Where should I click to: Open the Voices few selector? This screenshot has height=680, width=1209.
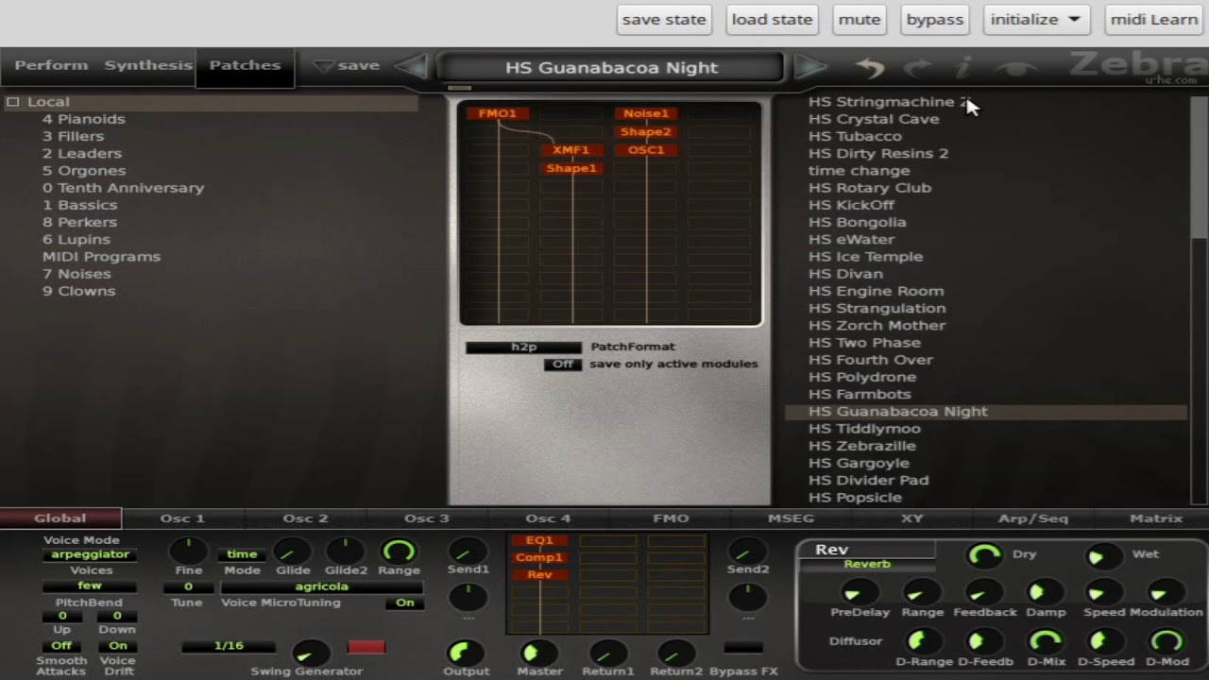pyautogui.click(x=90, y=586)
